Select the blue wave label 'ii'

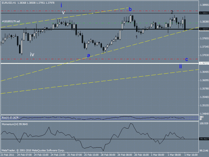tap(181, 66)
